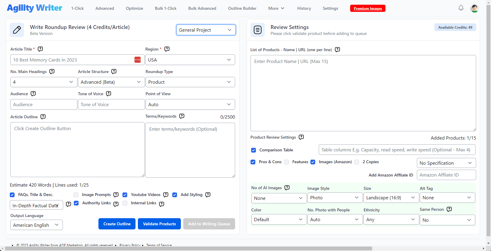Go to Advanced in top navigation
The image size is (491, 251).
pyautogui.click(x=105, y=8)
